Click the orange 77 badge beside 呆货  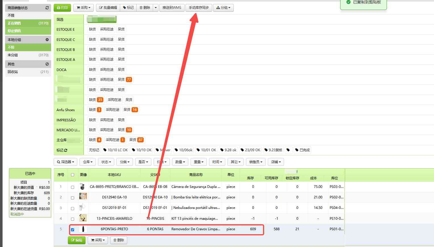click(129, 80)
